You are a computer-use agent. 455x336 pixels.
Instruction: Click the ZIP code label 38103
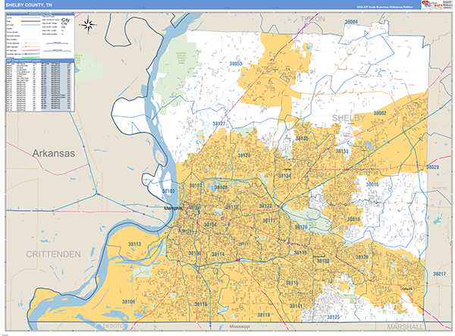pos(168,191)
